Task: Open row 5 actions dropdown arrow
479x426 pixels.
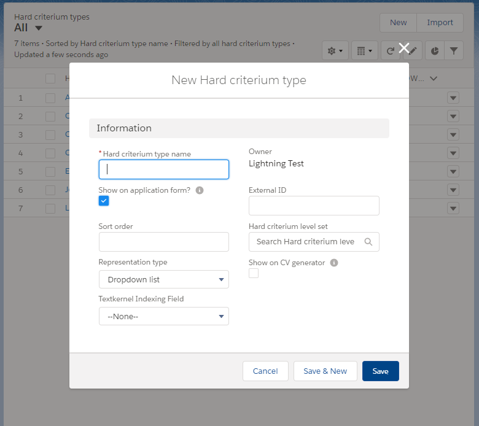Action: [x=453, y=172]
